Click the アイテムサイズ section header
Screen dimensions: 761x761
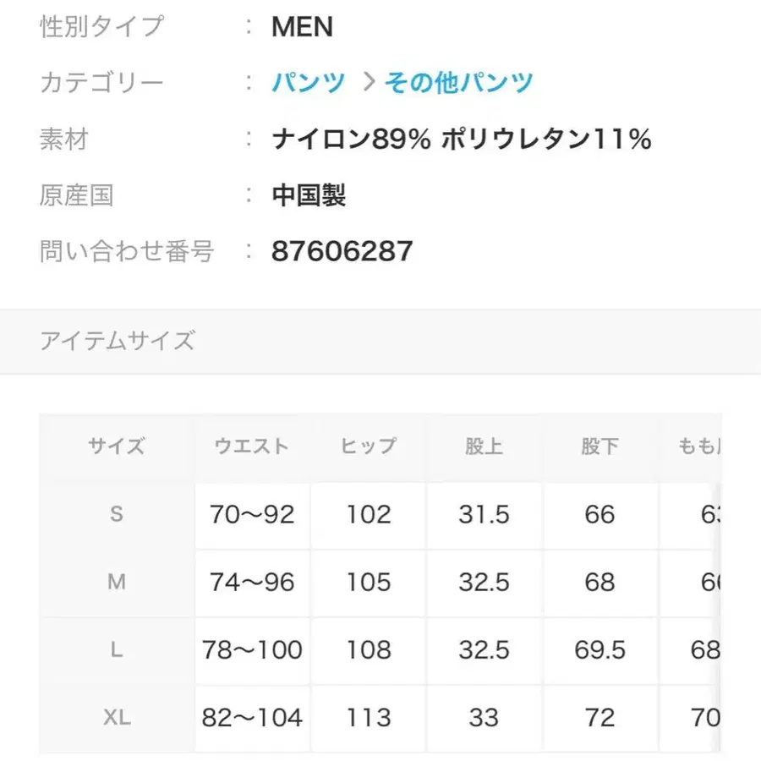(x=118, y=341)
